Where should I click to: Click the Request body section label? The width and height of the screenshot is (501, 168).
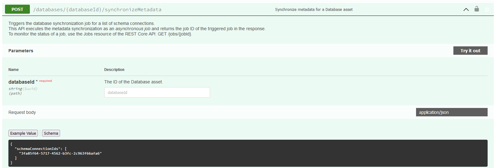pyautogui.click(x=22, y=112)
